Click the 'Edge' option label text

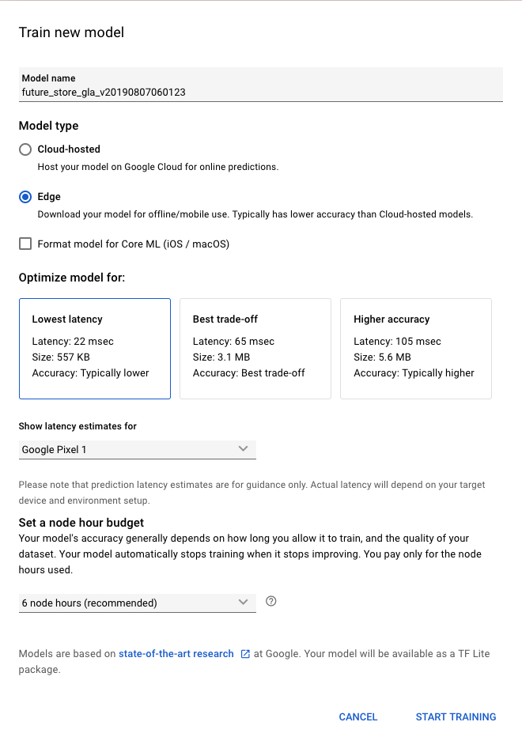pyautogui.click(x=49, y=197)
